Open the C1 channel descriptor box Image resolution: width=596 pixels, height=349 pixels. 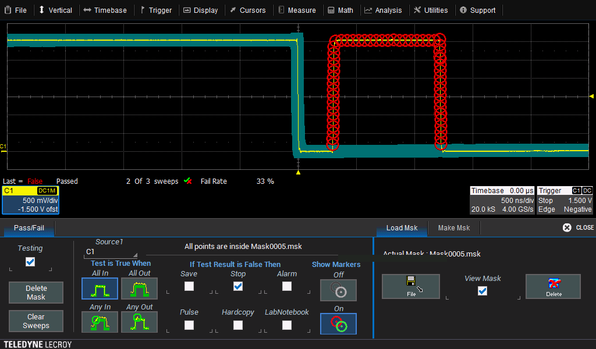pos(30,200)
